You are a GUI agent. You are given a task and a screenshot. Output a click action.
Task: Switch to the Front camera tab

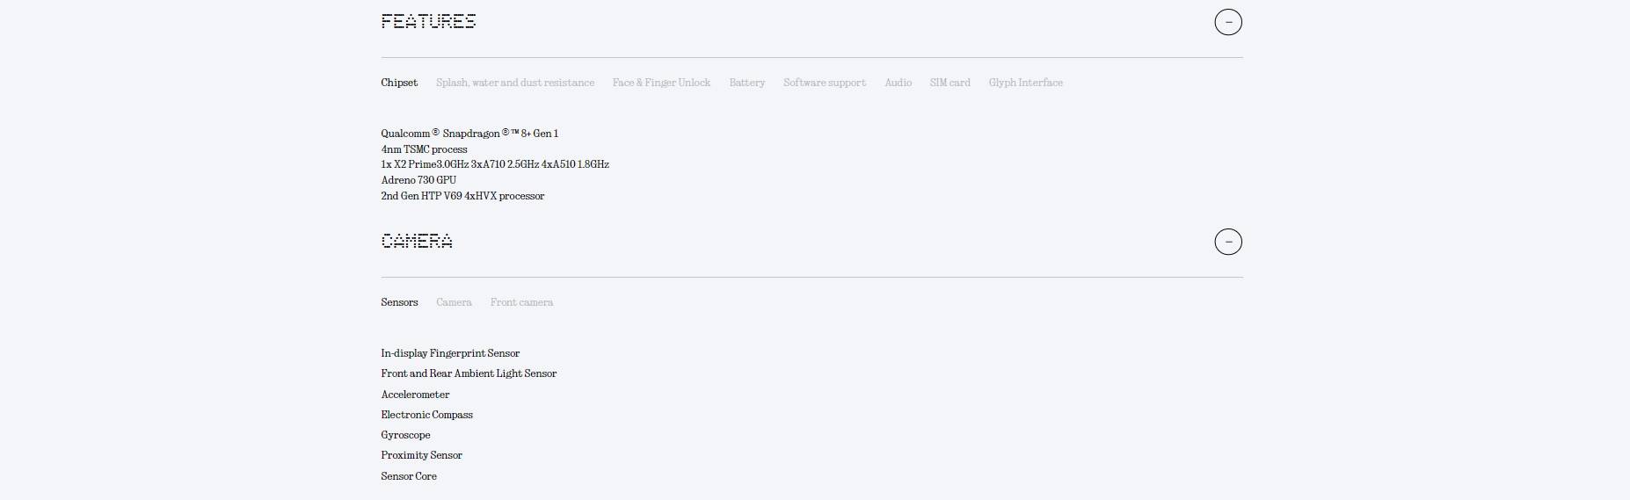(521, 302)
